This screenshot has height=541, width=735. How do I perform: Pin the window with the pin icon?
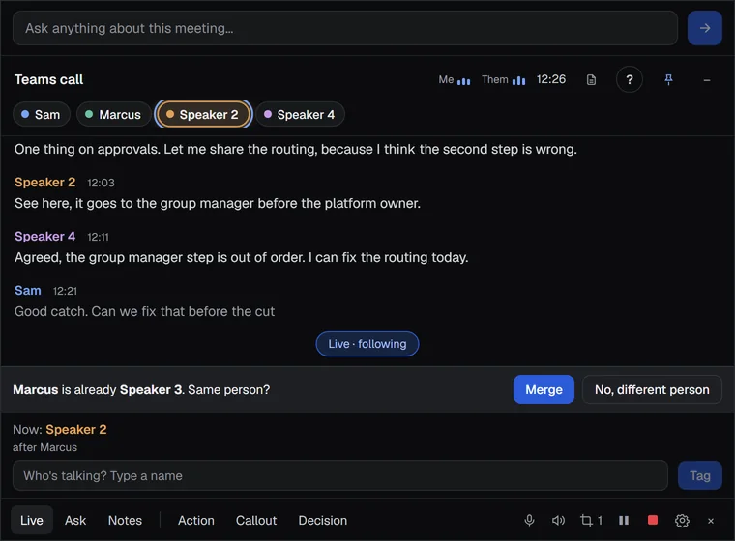668,79
